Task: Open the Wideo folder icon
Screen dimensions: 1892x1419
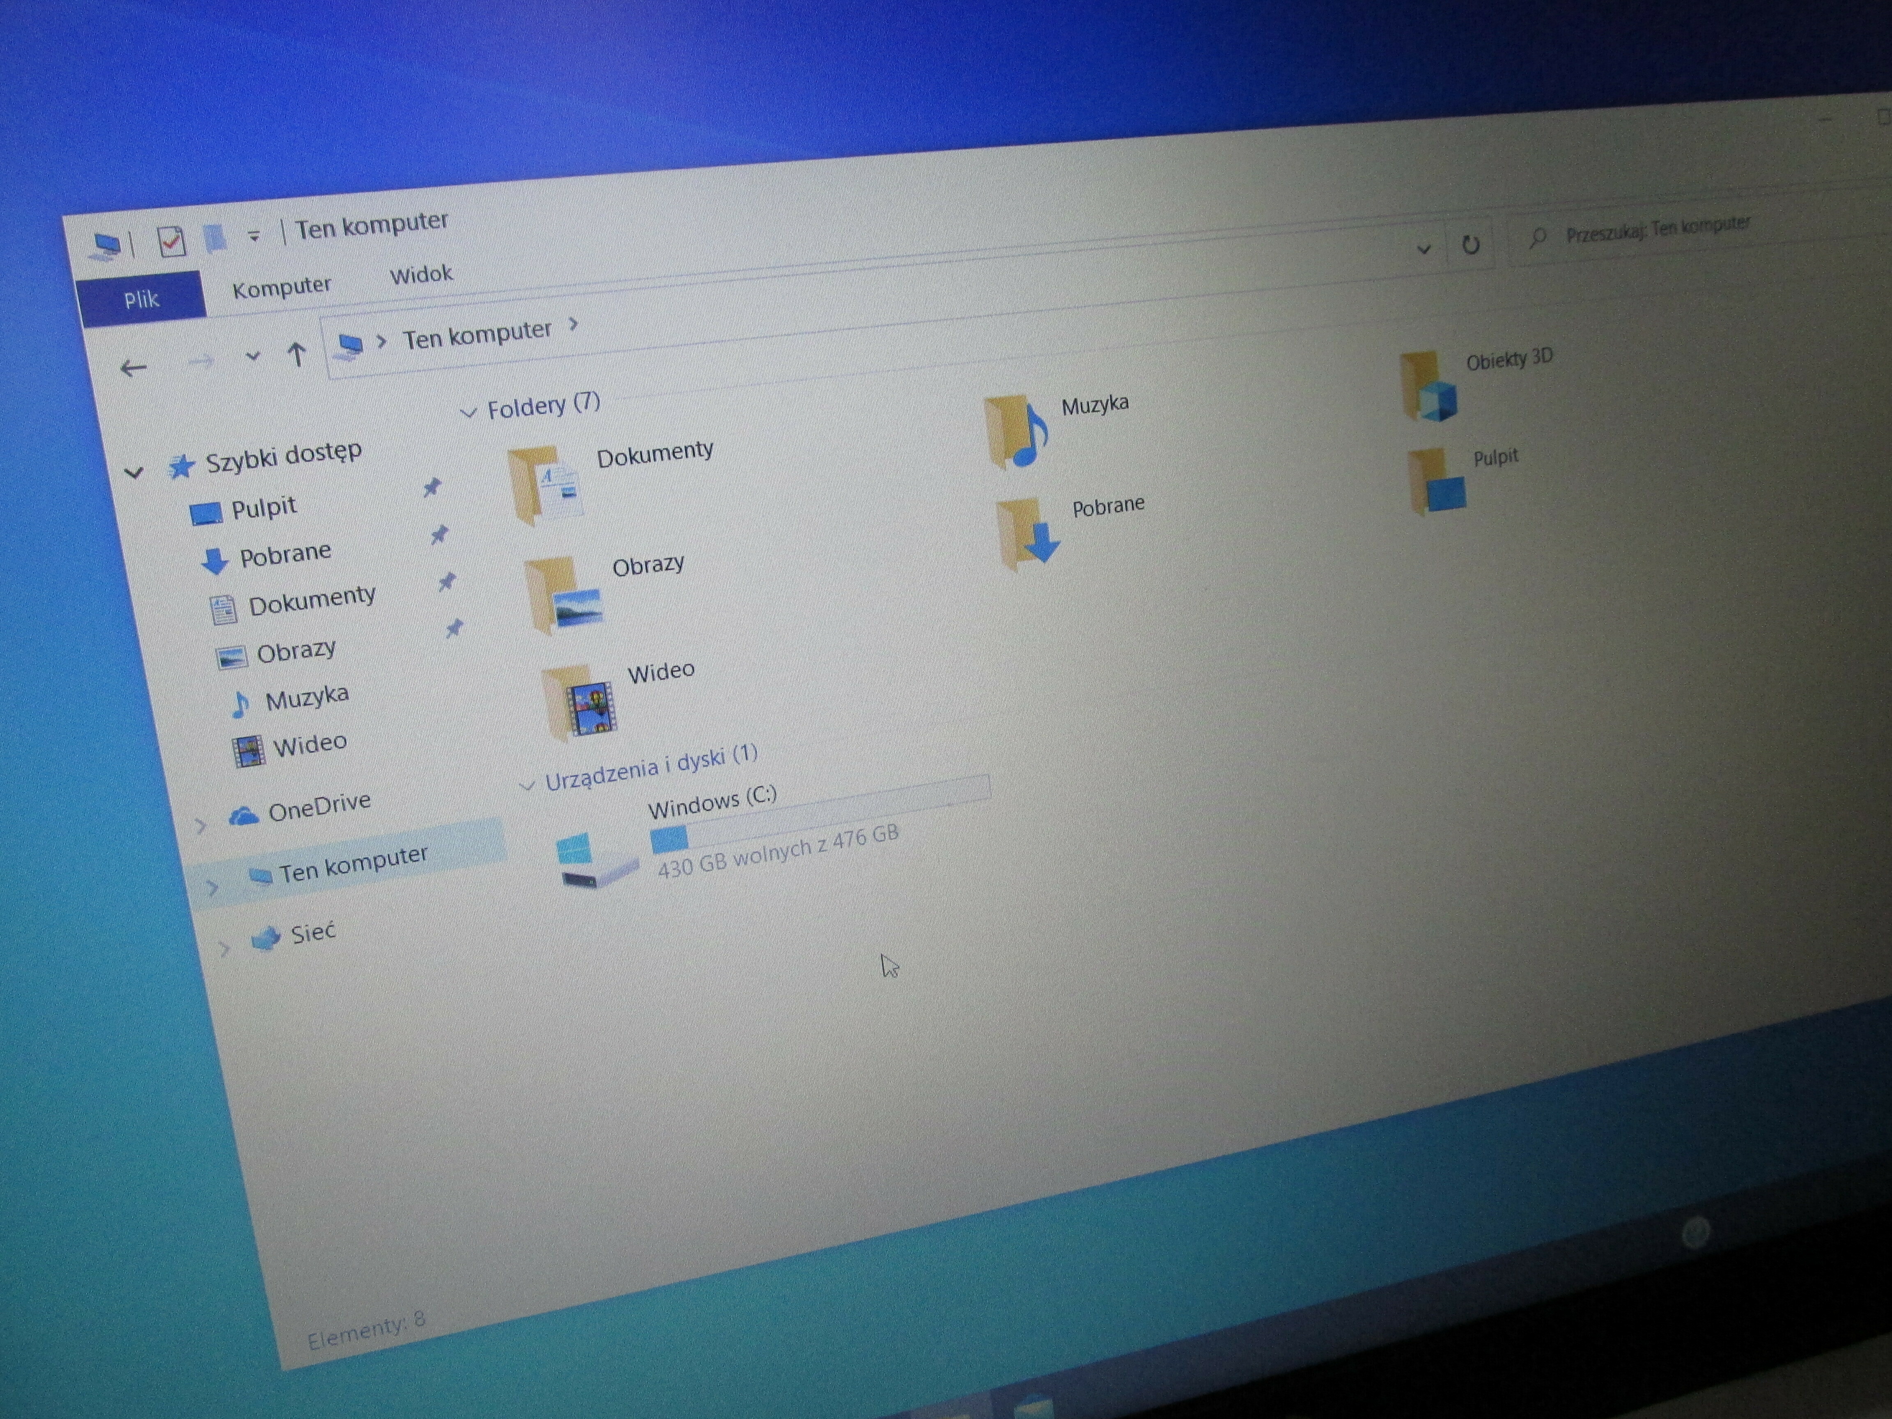Action: (579, 703)
